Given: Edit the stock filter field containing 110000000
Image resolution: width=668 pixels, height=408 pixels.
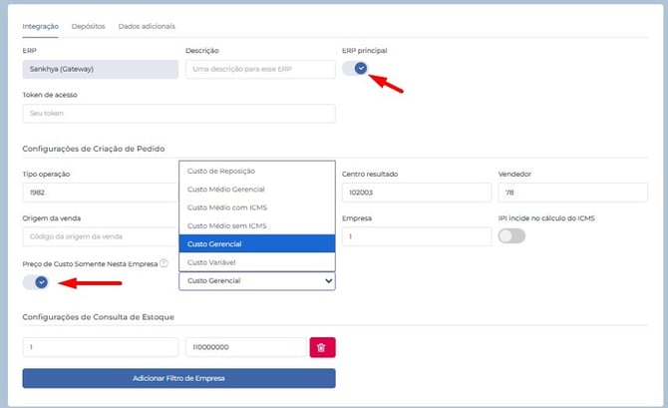Looking at the screenshot, I should [246, 347].
